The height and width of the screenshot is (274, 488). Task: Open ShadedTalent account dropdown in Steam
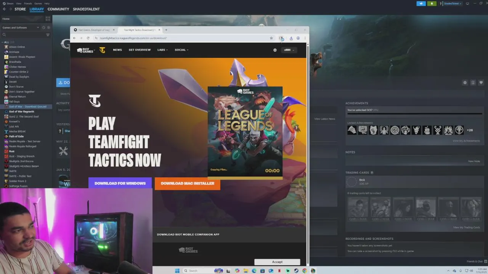point(453,3)
